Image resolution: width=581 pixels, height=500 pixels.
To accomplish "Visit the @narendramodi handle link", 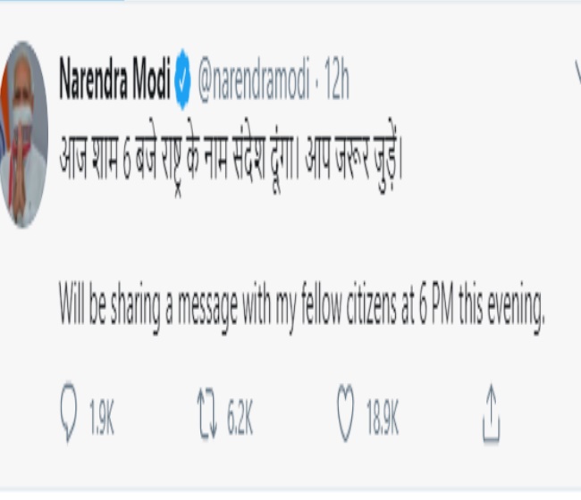I will click(254, 79).
